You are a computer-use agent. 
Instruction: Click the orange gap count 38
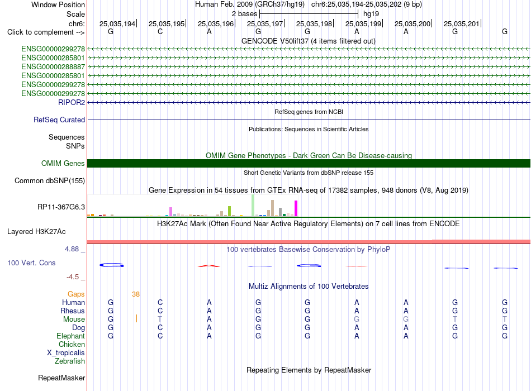[136, 294]
